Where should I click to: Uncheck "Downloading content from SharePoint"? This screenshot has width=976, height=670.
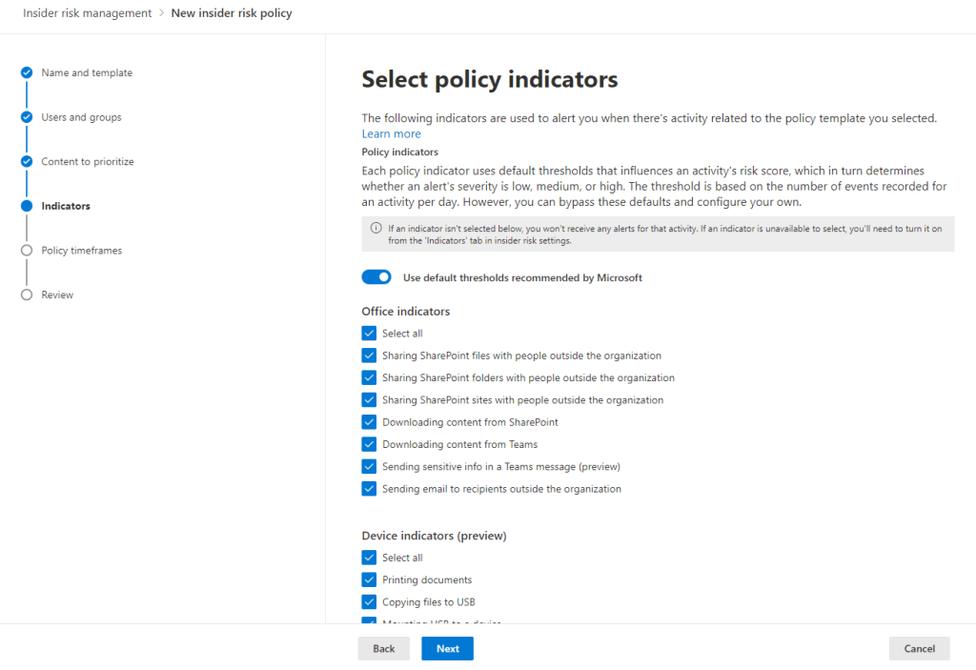point(369,421)
